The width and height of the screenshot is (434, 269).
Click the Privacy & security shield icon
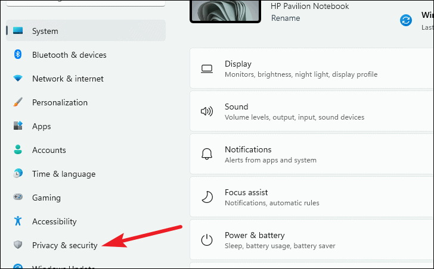pyautogui.click(x=18, y=245)
